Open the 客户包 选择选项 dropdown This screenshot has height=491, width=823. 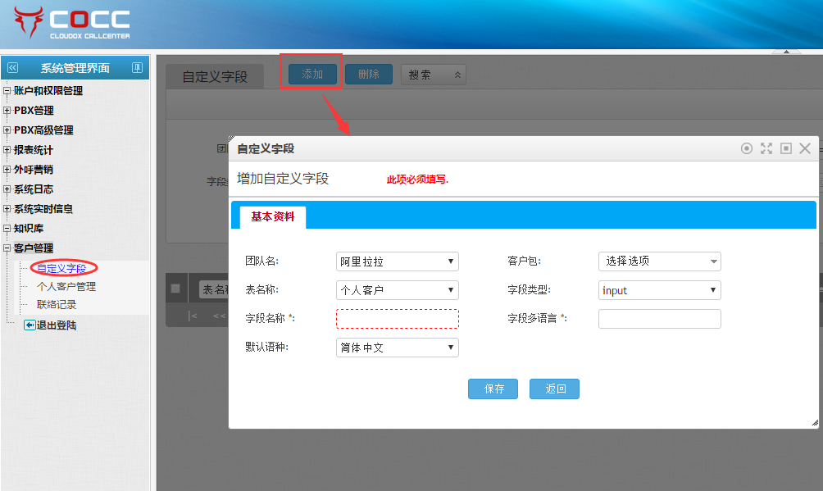click(x=660, y=261)
